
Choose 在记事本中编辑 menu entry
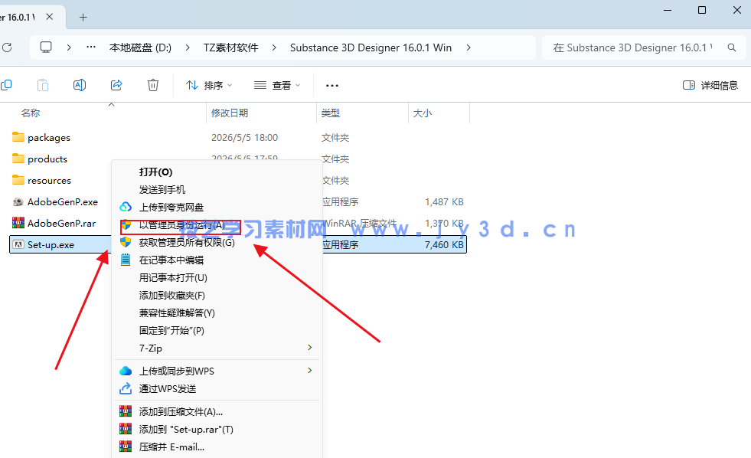coord(217,260)
